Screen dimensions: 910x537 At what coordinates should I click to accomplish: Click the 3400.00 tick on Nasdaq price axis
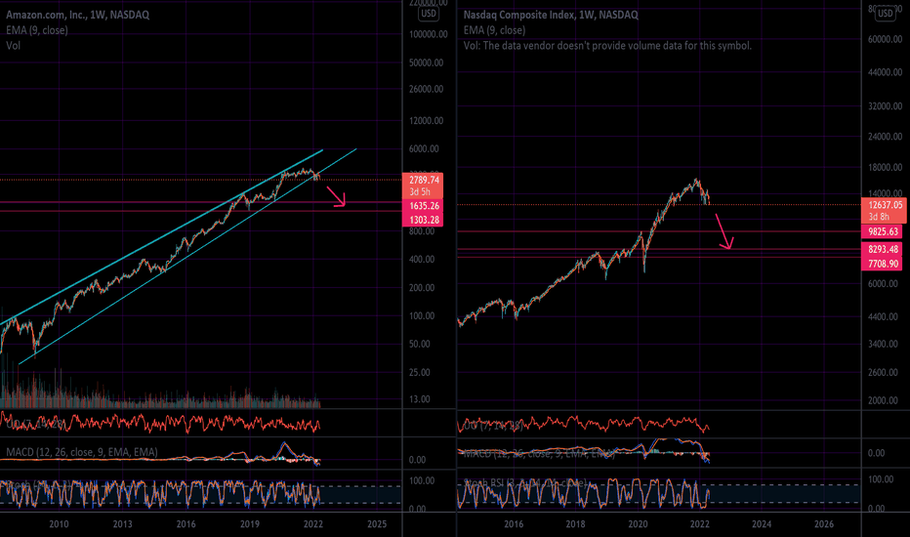[x=883, y=344]
